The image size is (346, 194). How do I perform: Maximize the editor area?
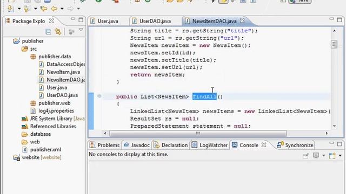[340, 20]
